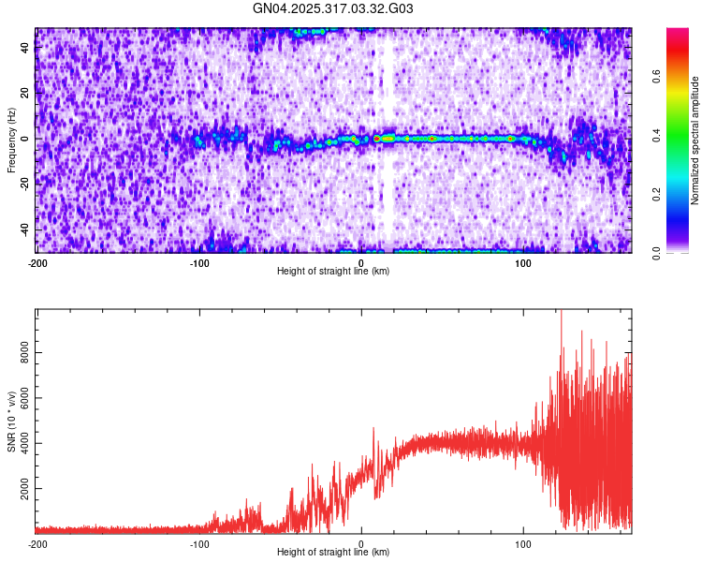The image size is (702, 562).
Task: Select the Frequency (Hz) axis label
Action: (x=11, y=139)
